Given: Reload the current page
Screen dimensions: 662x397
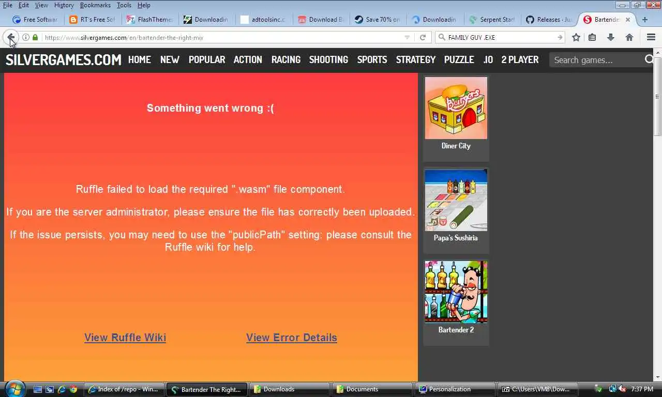Looking at the screenshot, I should 423,37.
